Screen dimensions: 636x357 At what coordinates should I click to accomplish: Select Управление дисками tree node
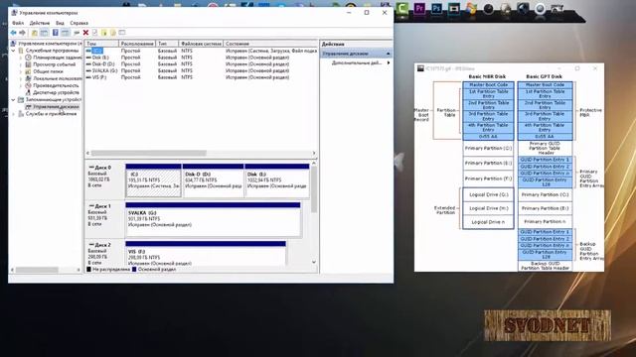click(x=56, y=107)
